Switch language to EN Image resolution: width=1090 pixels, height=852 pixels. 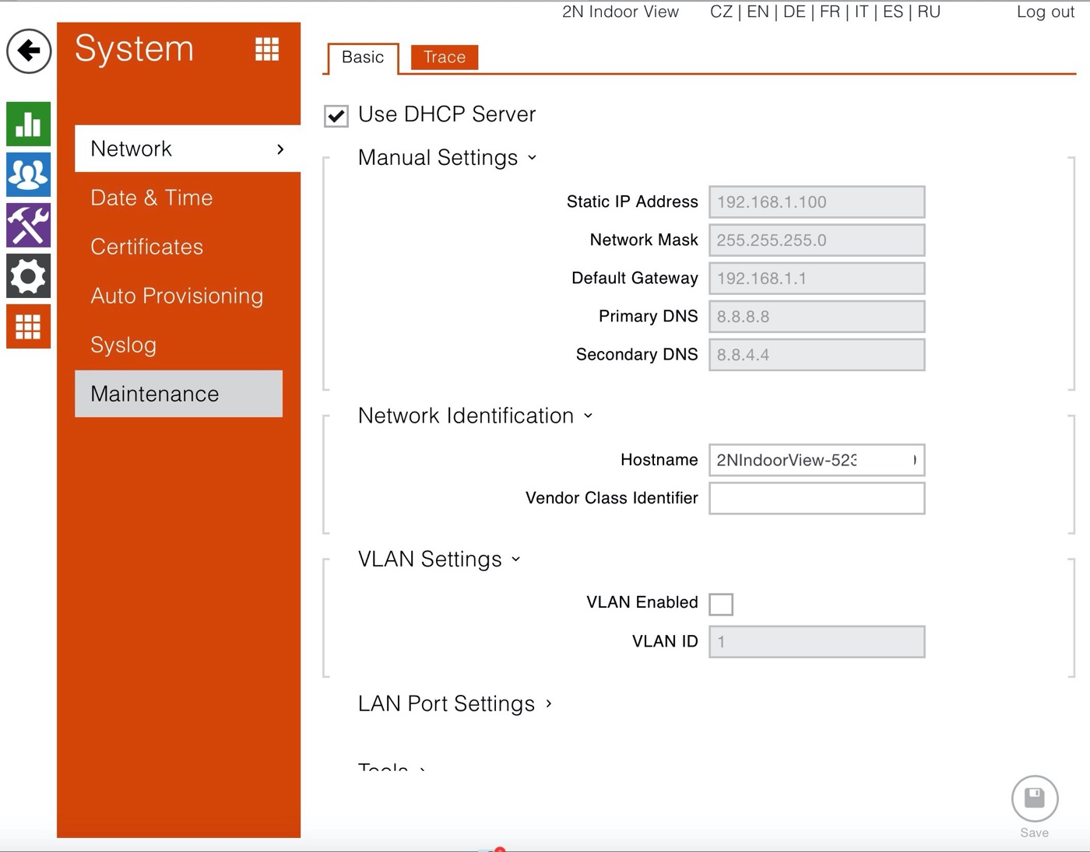click(x=758, y=12)
